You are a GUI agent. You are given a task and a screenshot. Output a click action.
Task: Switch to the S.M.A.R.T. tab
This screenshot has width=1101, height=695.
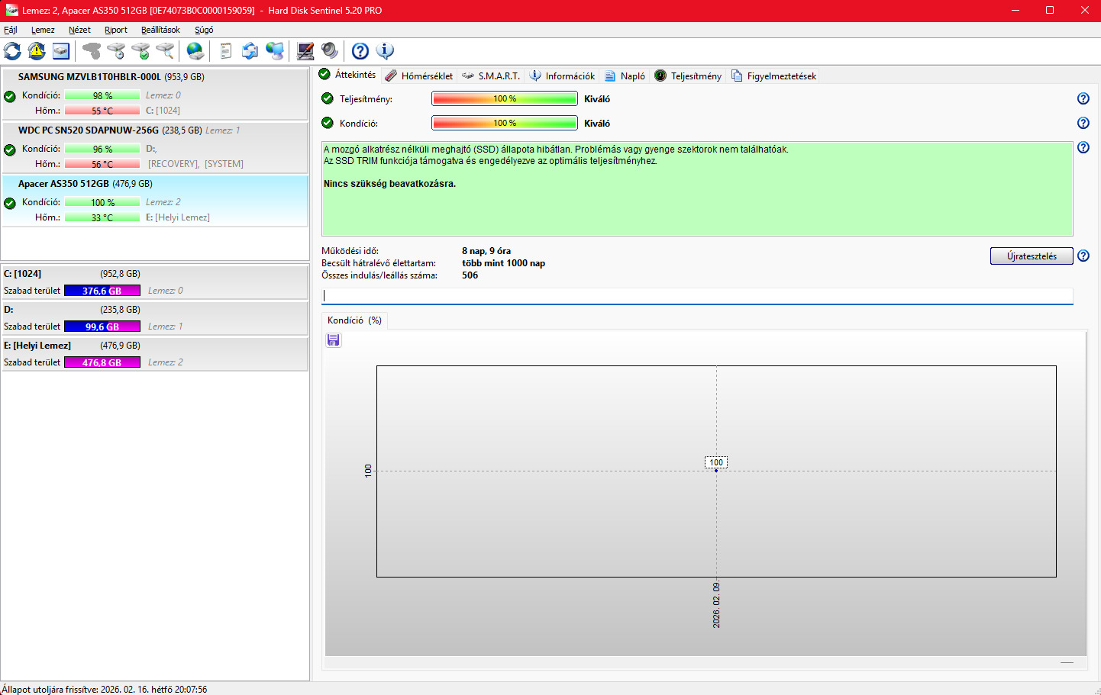click(491, 76)
